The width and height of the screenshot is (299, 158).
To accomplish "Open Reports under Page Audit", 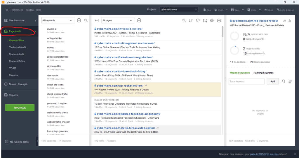I will [x=13, y=75].
